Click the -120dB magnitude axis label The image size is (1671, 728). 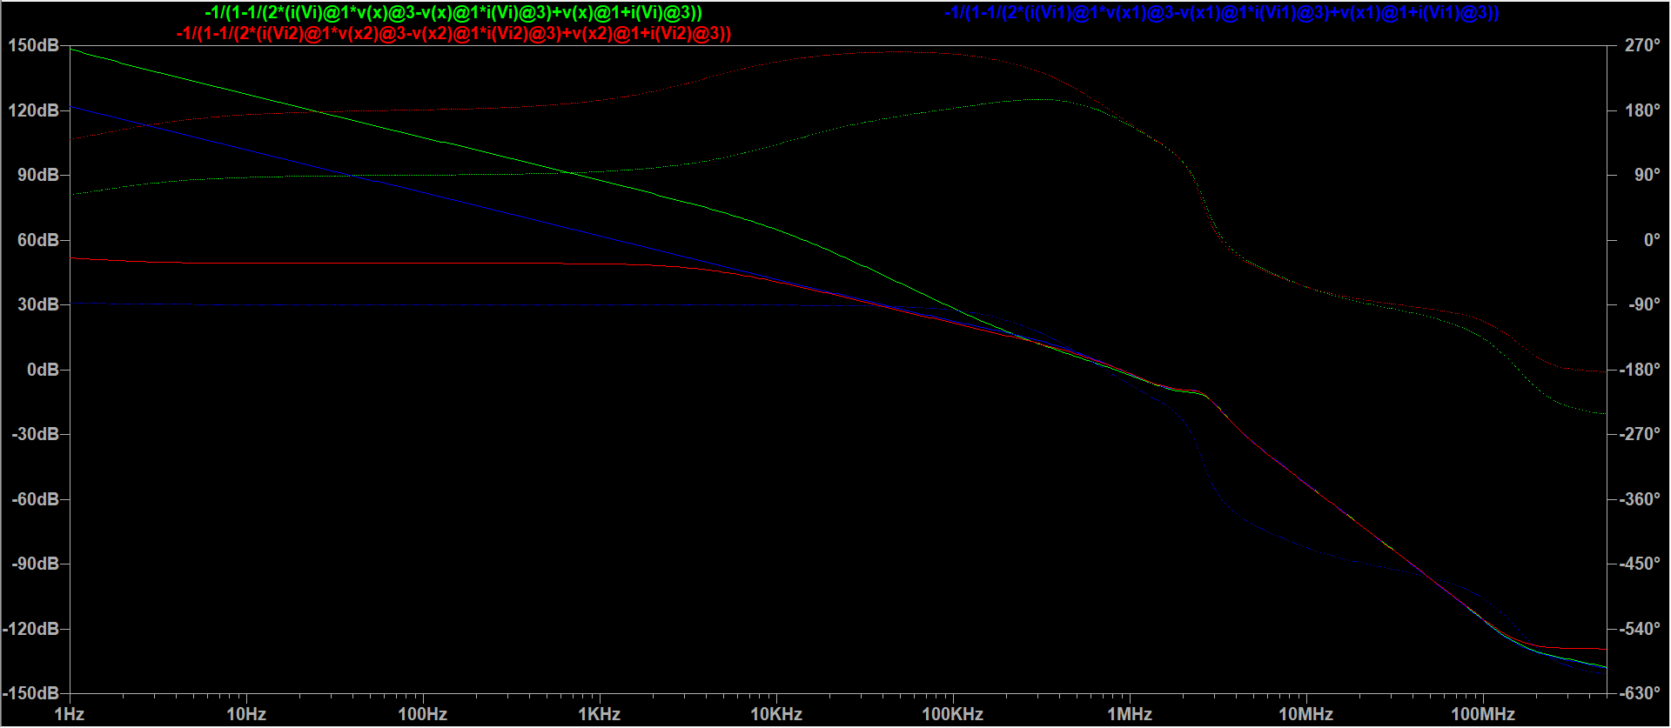tap(31, 629)
